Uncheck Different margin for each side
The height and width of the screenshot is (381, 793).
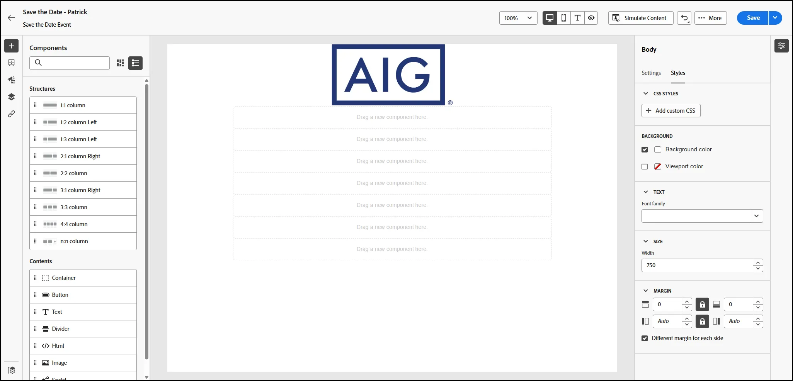click(x=645, y=338)
